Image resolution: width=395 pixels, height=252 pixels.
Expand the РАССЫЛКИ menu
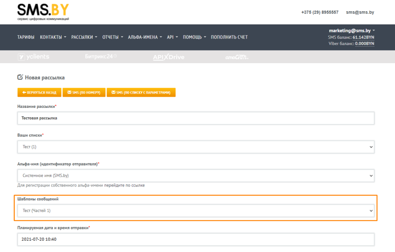84,37
